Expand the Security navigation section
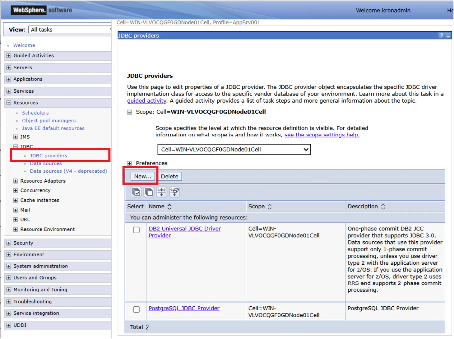Screen dimensions: 454x339 pos(9,243)
